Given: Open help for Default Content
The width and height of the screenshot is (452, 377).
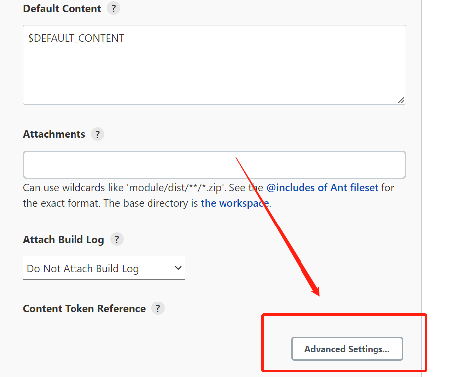Looking at the screenshot, I should (114, 9).
